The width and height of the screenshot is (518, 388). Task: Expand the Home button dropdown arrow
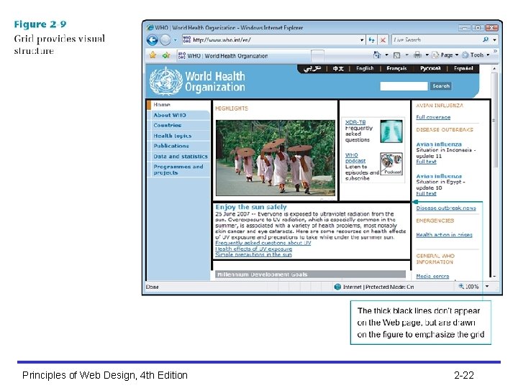386,55
